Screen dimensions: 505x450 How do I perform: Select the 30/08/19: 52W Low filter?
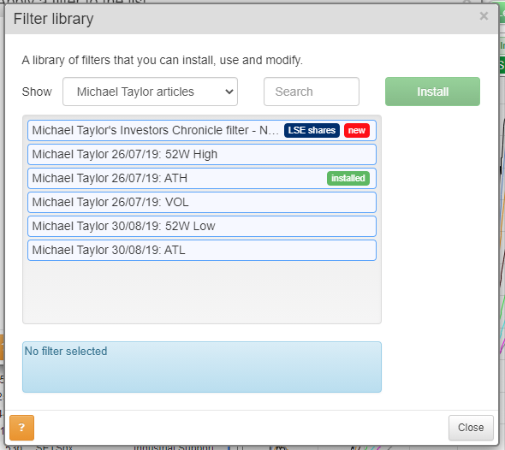coord(202,227)
